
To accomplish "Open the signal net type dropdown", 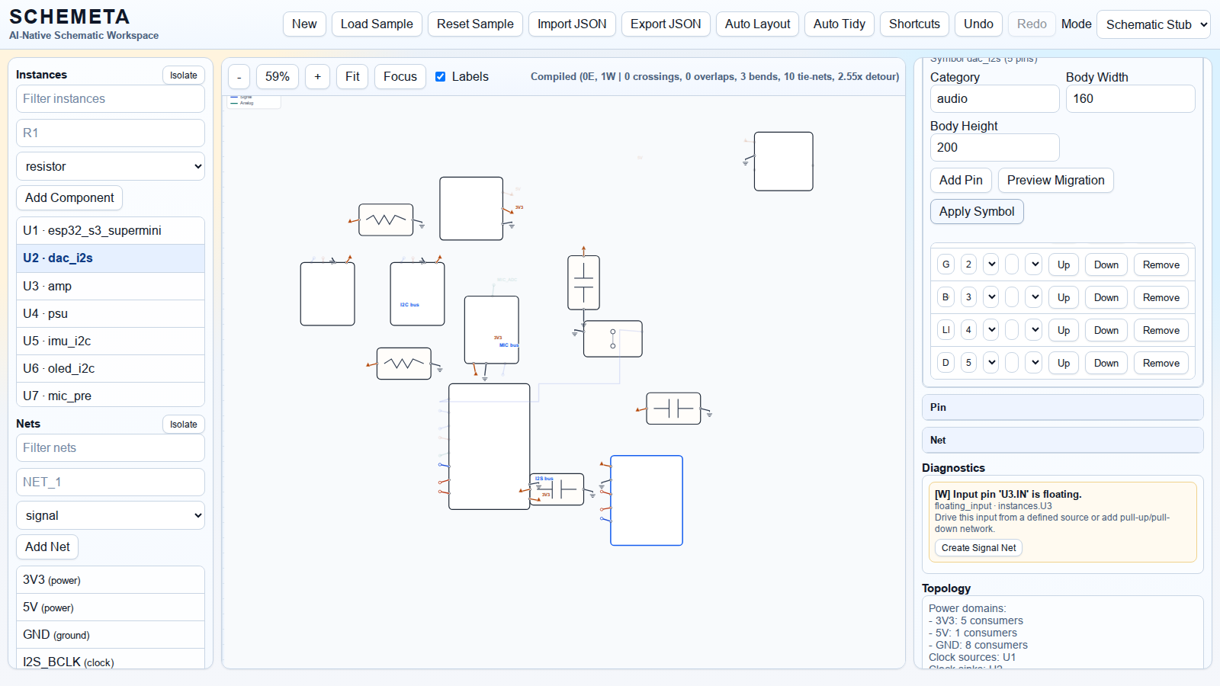I will point(111,515).
